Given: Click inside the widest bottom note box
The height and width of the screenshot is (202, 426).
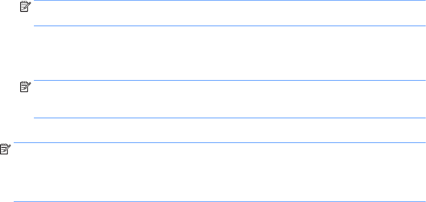Looking at the screenshot, I should click(220, 172).
